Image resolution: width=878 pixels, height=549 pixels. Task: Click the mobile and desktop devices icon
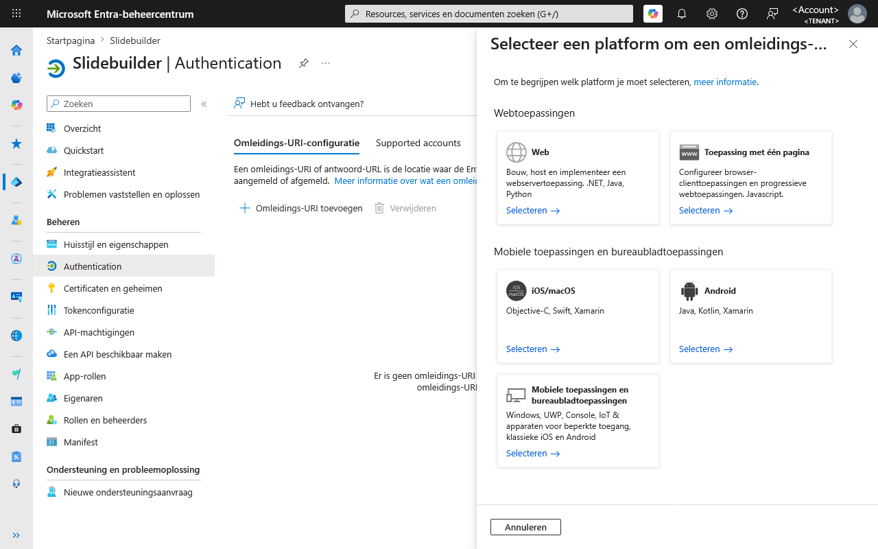tap(516, 395)
